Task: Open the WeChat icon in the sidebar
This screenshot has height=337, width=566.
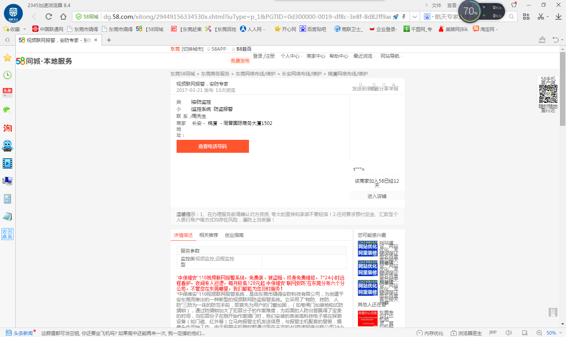Action: click(x=7, y=110)
